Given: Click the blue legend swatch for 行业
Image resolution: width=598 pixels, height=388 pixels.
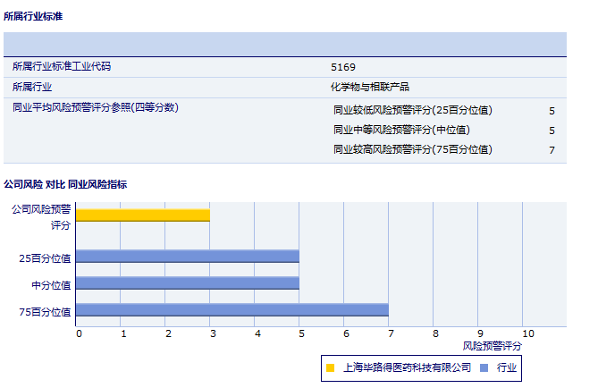Looking at the screenshot, I should tap(484, 367).
